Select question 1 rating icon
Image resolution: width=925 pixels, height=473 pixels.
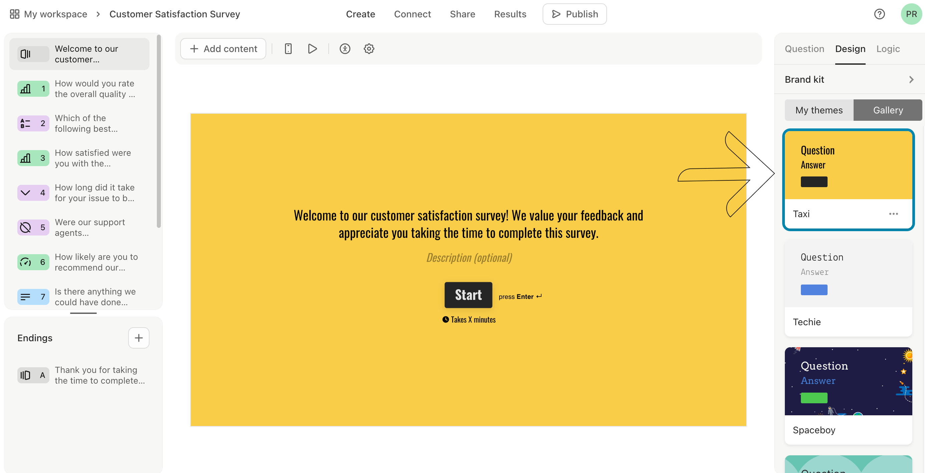point(33,89)
